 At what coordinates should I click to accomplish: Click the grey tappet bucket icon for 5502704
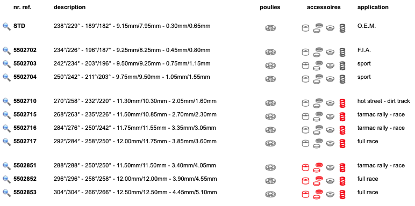coord(305,79)
